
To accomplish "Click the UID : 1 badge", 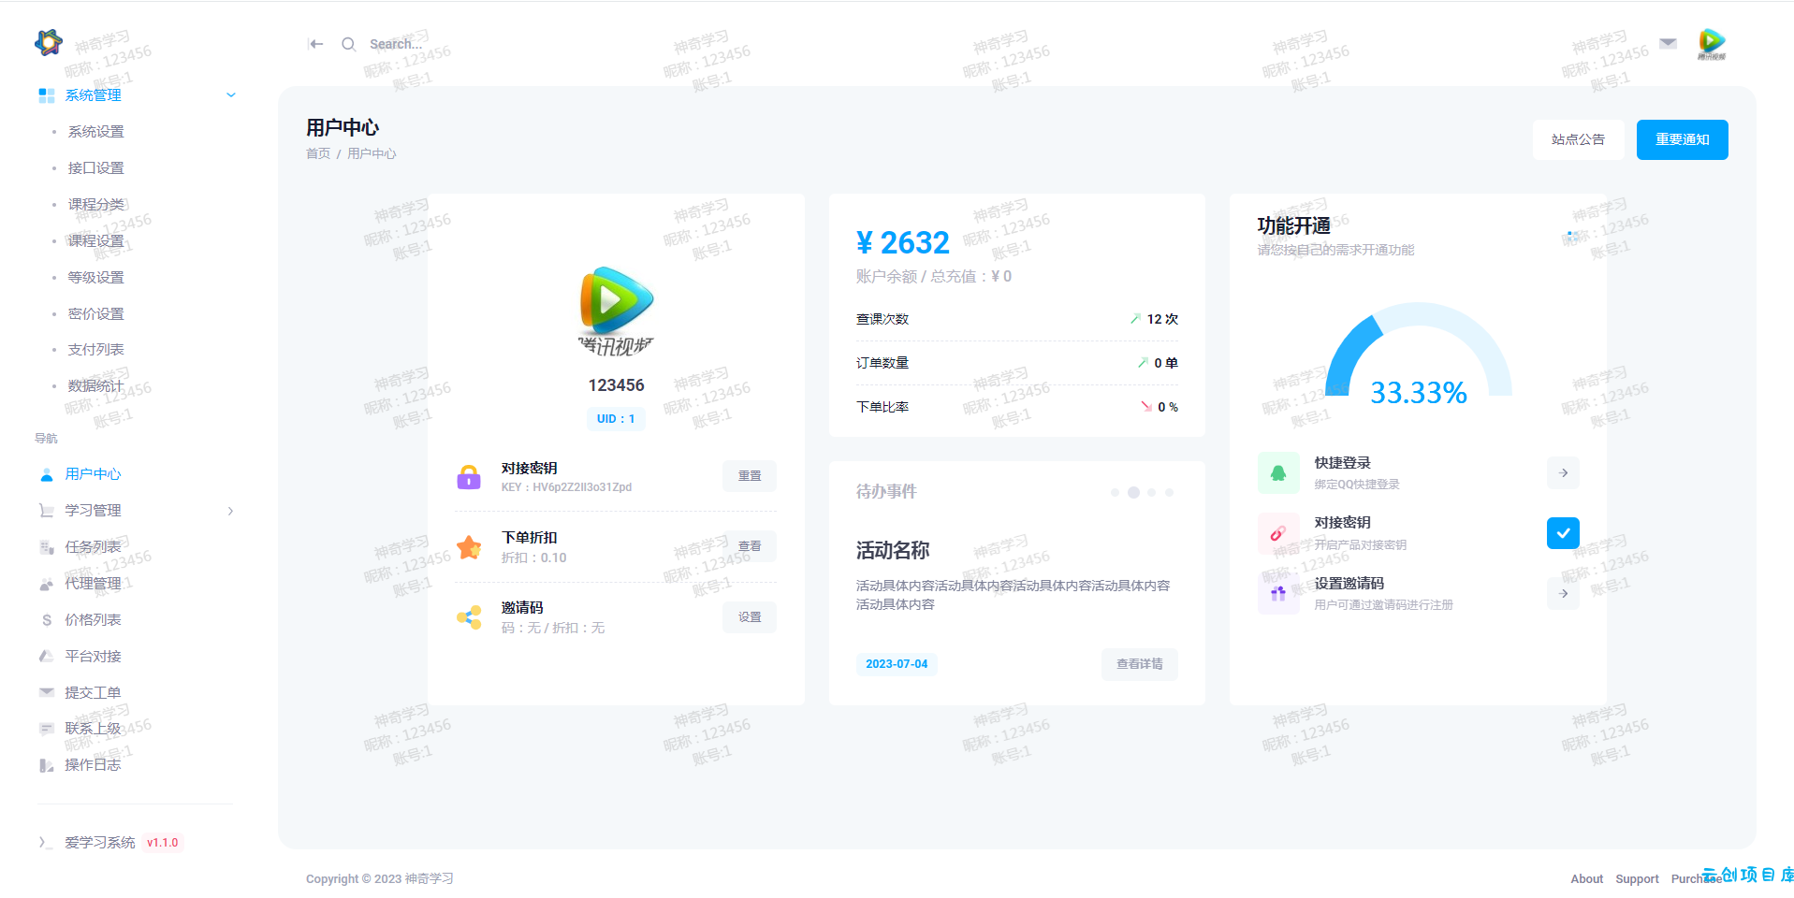I will tap(616, 419).
